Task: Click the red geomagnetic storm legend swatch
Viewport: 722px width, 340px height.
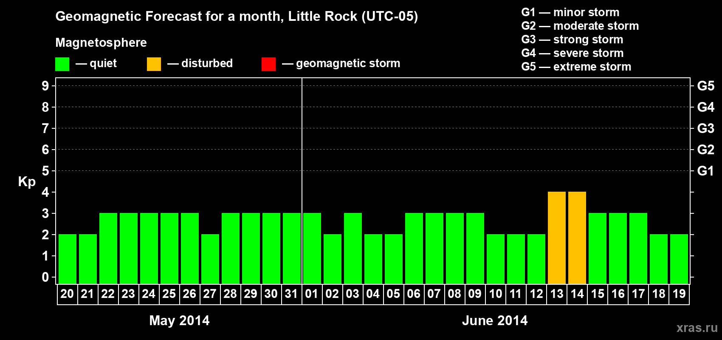Action: click(268, 64)
